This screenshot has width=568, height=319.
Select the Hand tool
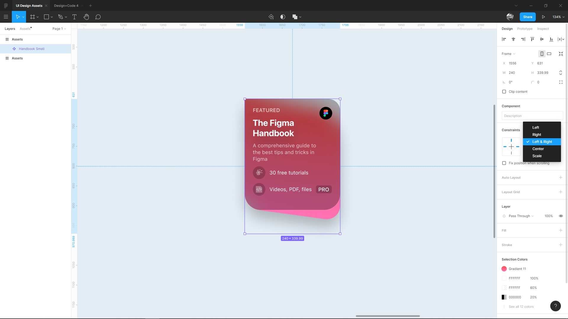pos(86,17)
